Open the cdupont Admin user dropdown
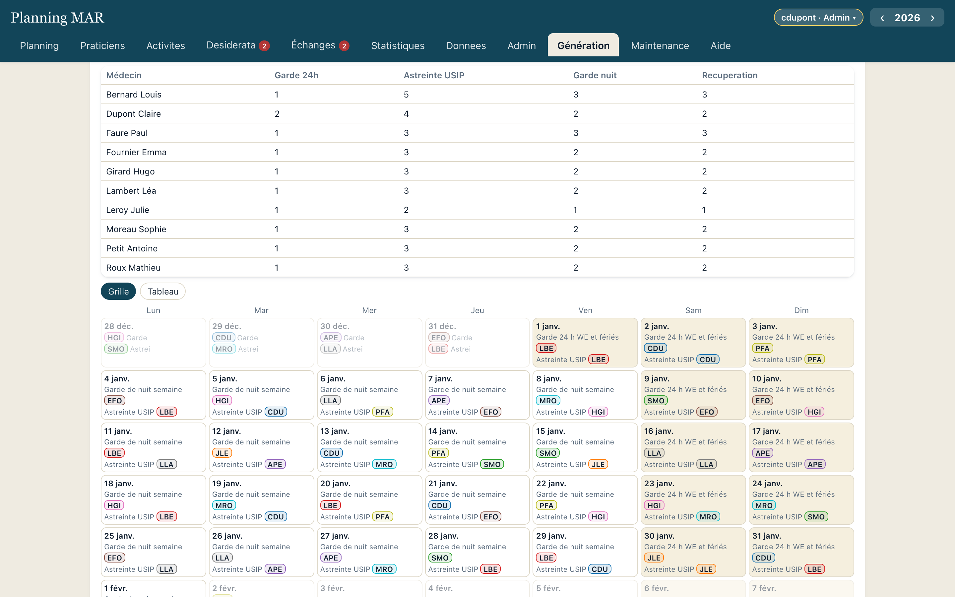Viewport: 955px width, 597px height. click(x=818, y=17)
